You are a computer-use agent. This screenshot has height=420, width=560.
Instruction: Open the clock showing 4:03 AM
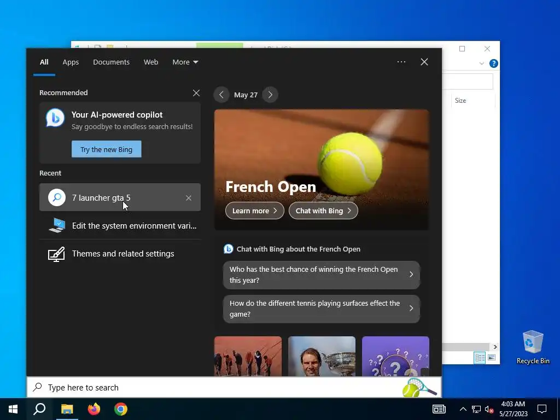pyautogui.click(x=513, y=409)
